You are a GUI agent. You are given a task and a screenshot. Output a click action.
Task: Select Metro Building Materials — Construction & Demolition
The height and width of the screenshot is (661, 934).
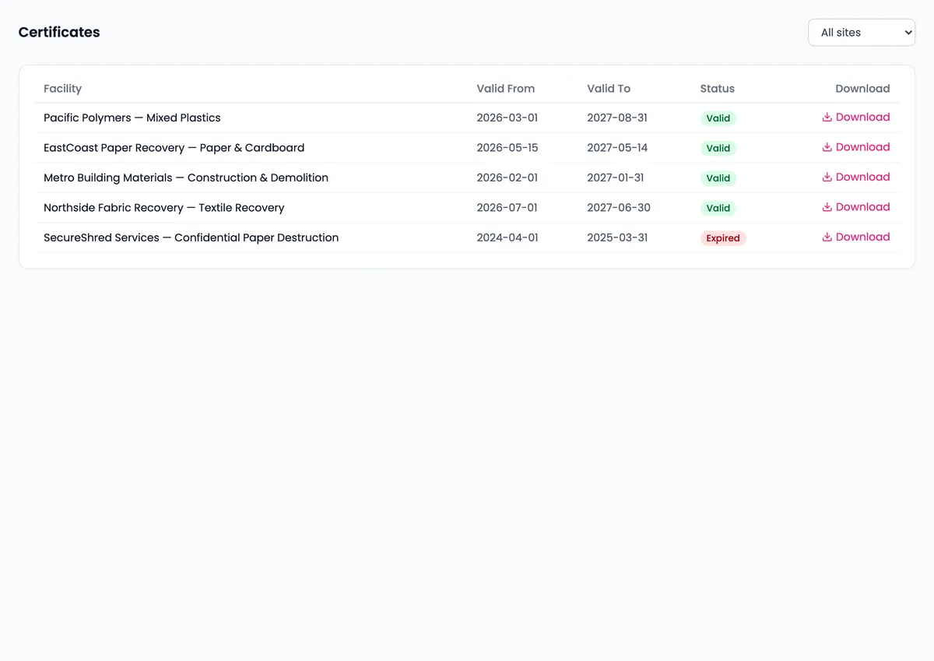pyautogui.click(x=186, y=178)
